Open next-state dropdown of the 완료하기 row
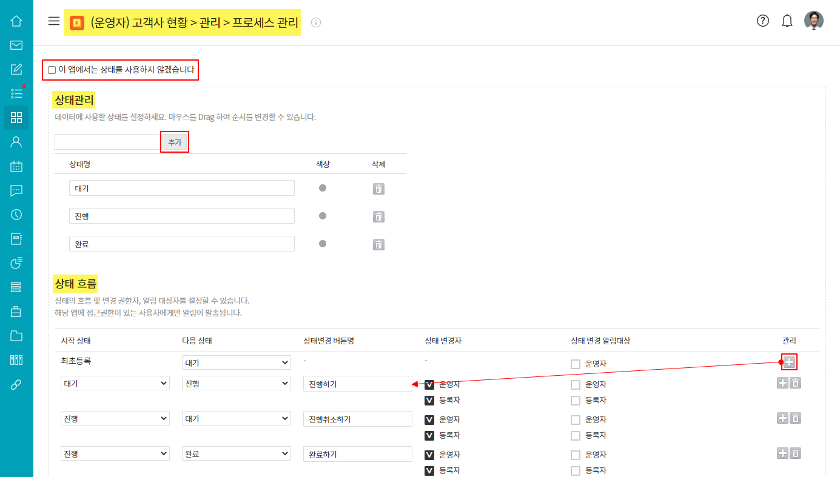Screen dimensions: 840x477 237,454
